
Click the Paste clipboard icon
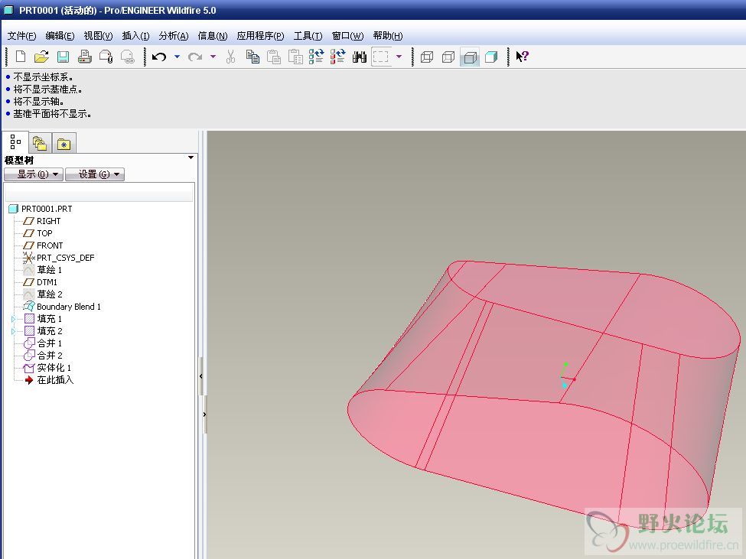274,57
